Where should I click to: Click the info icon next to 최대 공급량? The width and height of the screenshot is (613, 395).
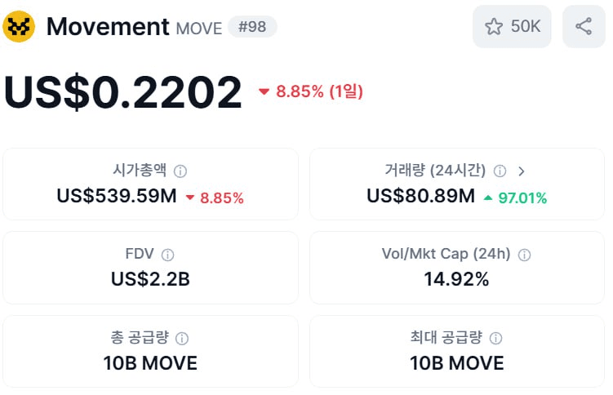[495, 338]
